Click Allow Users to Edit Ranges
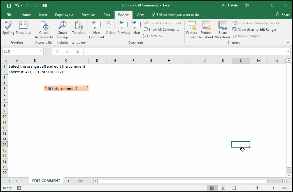Screen dimensions: 293x192 coord(255,29)
